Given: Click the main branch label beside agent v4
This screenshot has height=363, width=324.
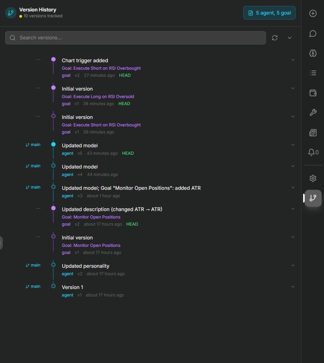Looking at the screenshot, I should [33, 166].
